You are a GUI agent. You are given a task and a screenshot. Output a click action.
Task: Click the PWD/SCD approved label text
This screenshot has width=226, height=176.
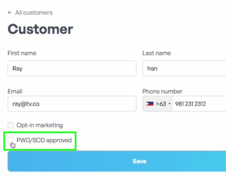[x=44, y=140]
